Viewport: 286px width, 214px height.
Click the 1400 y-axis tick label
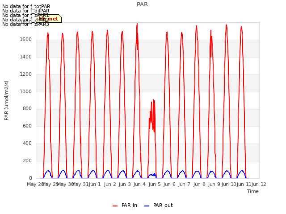(26, 57)
